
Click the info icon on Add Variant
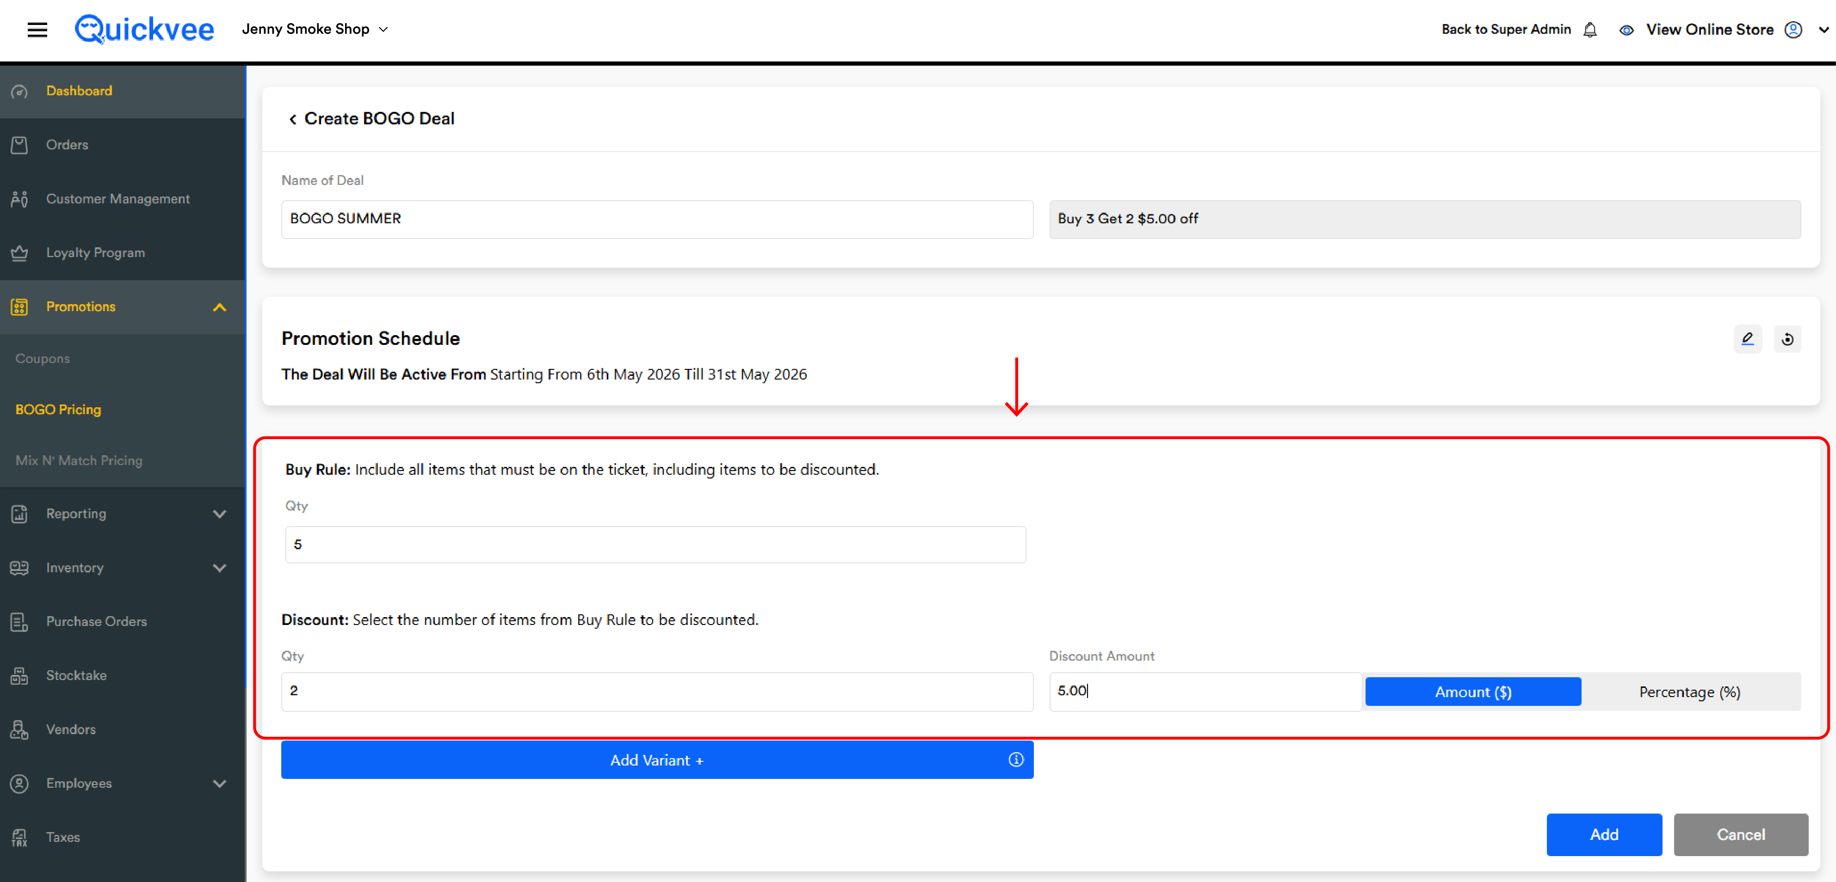(x=1016, y=759)
